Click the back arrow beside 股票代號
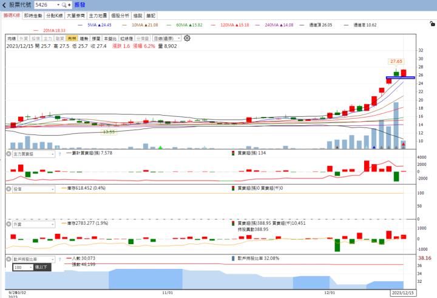The image size is (437, 298). point(4,5)
